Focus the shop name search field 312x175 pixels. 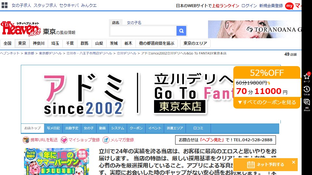pyautogui.click(x=143, y=31)
